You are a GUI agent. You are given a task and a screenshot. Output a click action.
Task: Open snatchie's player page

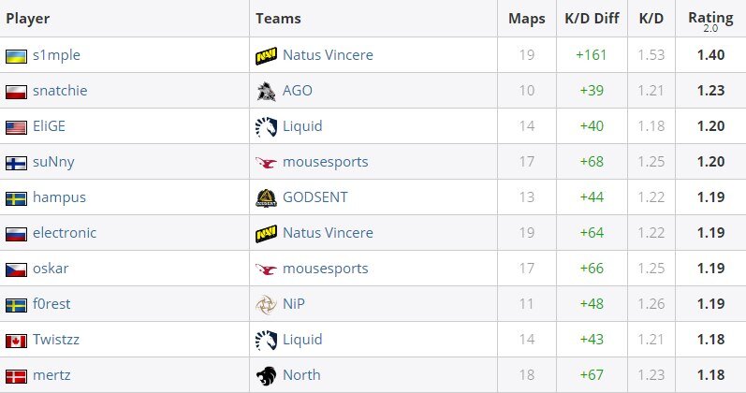click(x=60, y=91)
